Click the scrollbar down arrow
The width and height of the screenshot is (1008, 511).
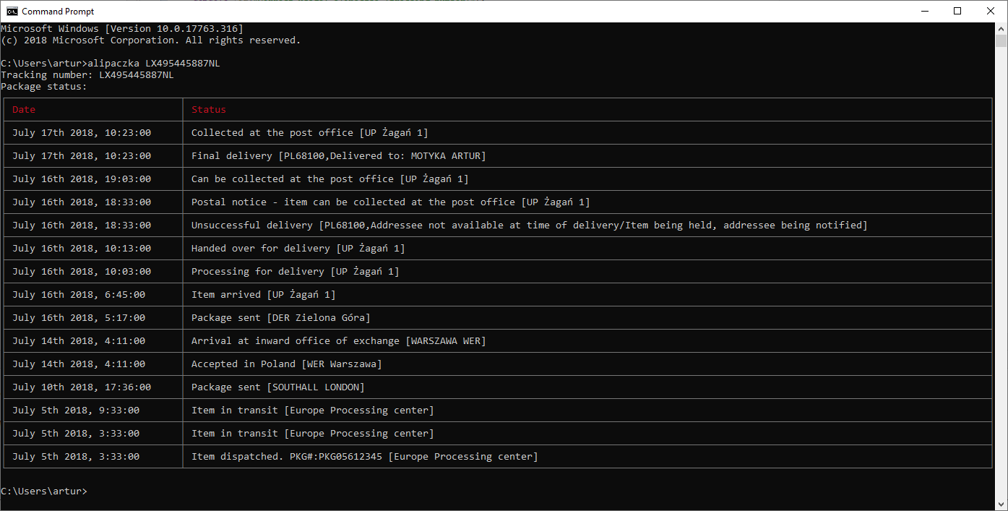[x=1001, y=504]
